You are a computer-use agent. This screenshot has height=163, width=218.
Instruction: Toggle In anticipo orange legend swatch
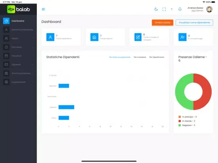[x=180, y=117]
